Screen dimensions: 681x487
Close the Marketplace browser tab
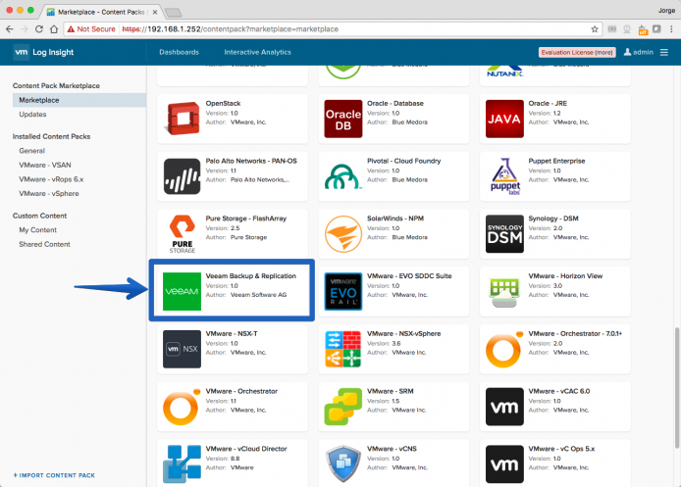tap(155, 12)
